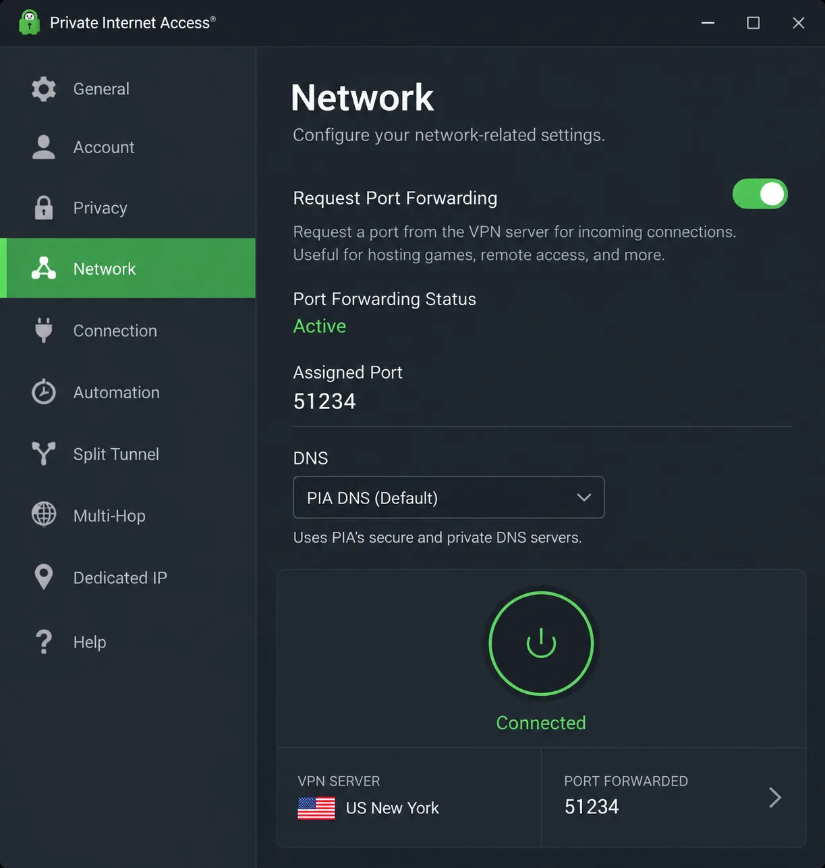Click the Help question mark icon
The width and height of the screenshot is (825, 868).
tap(44, 642)
